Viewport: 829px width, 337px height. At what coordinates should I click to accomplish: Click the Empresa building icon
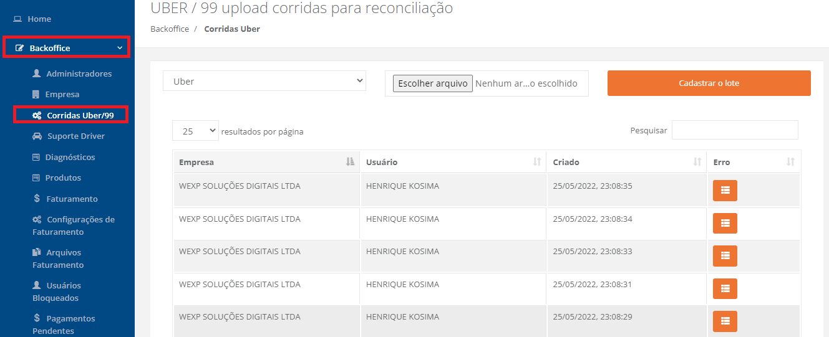tap(36, 95)
